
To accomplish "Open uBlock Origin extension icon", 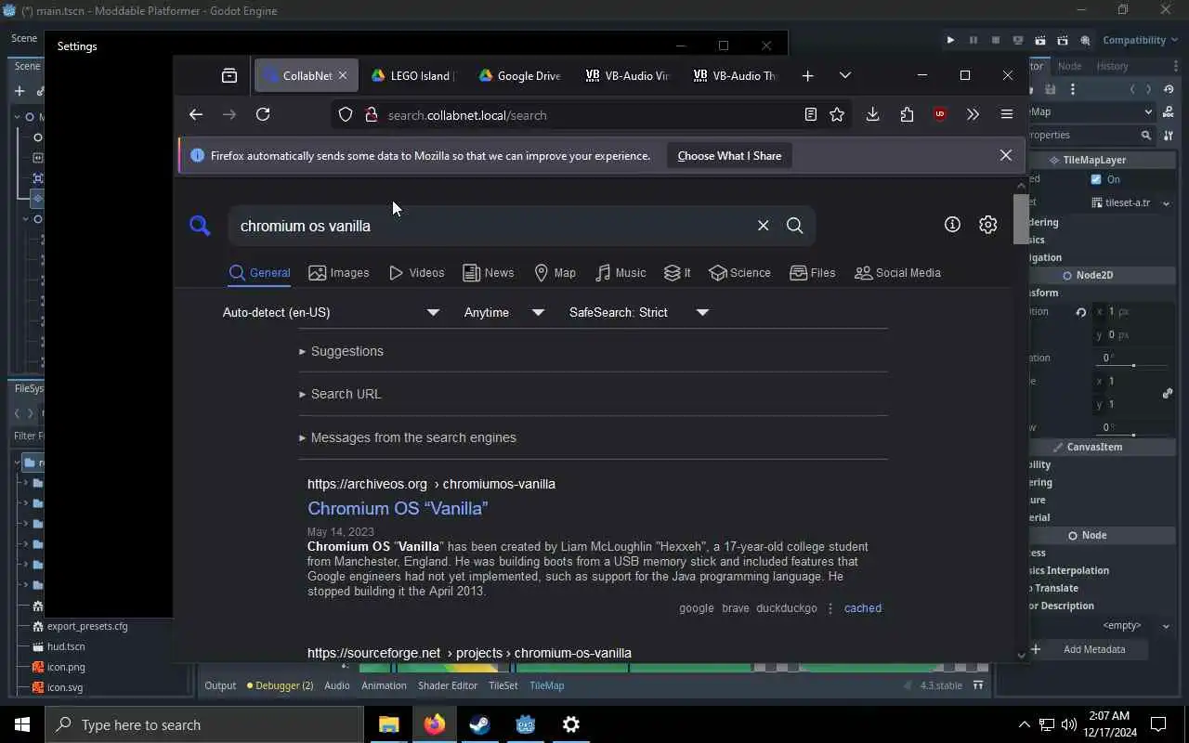I will click(940, 114).
